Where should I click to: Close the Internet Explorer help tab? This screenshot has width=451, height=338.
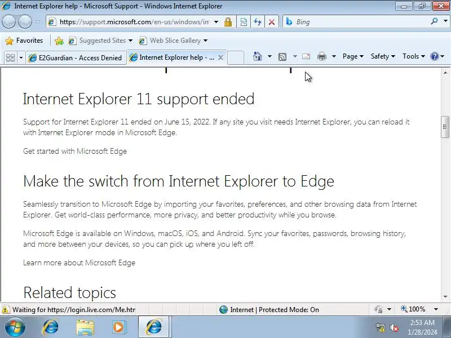pyautogui.click(x=220, y=57)
